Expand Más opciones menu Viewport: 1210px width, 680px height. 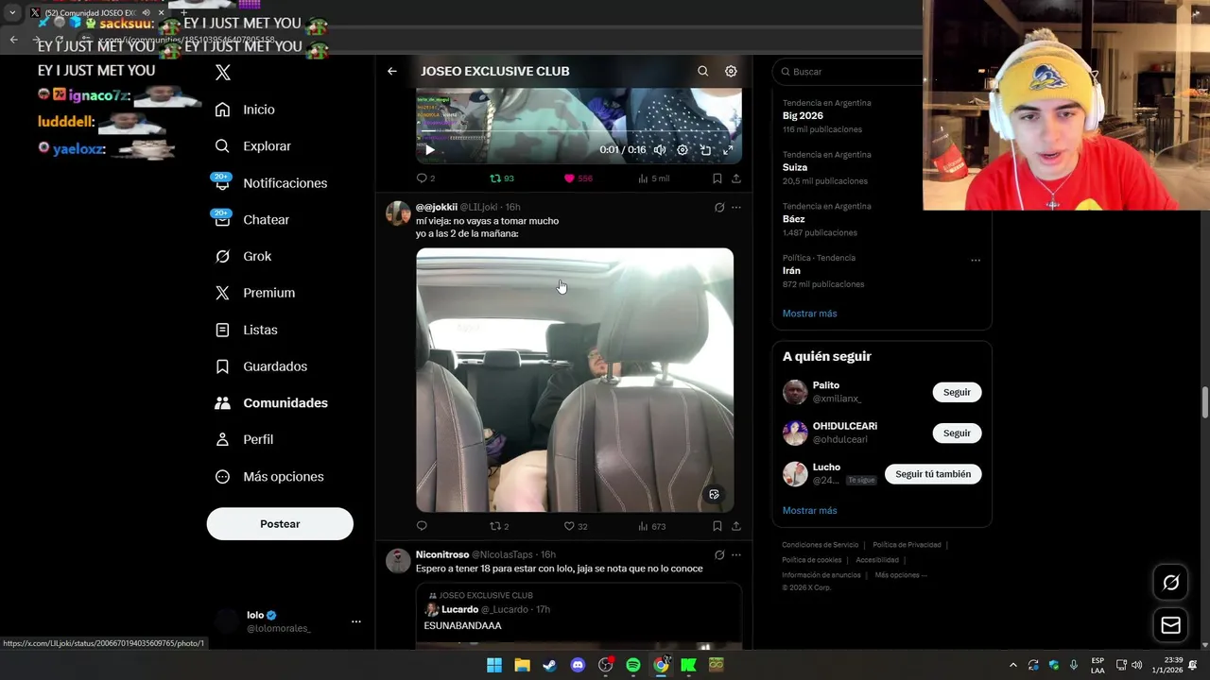[269, 477]
